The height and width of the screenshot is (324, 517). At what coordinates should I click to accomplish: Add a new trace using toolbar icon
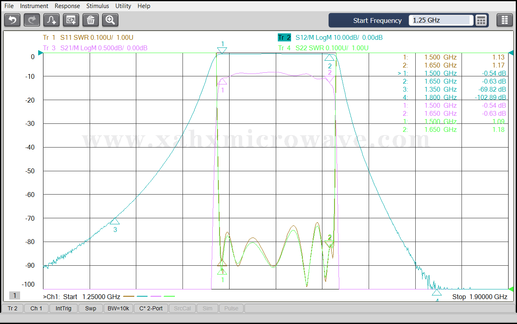51,20
